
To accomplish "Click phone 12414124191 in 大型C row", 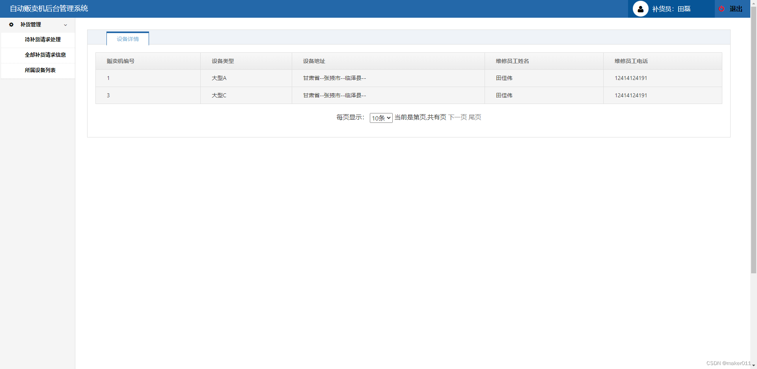I will (631, 95).
